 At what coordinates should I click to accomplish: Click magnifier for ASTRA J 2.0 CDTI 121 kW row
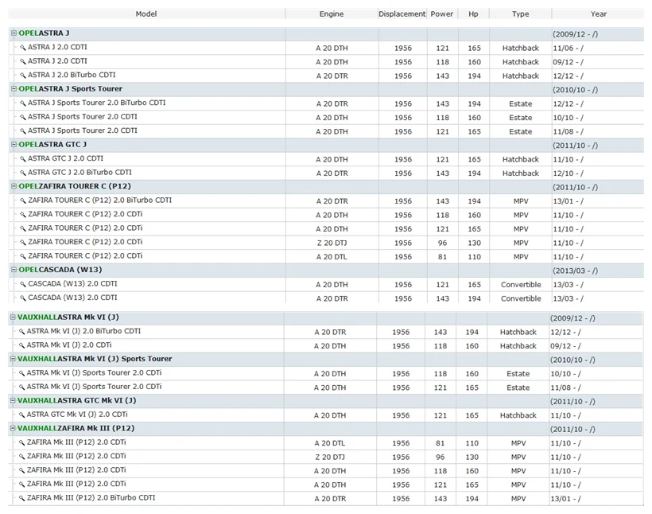pyautogui.click(x=23, y=48)
